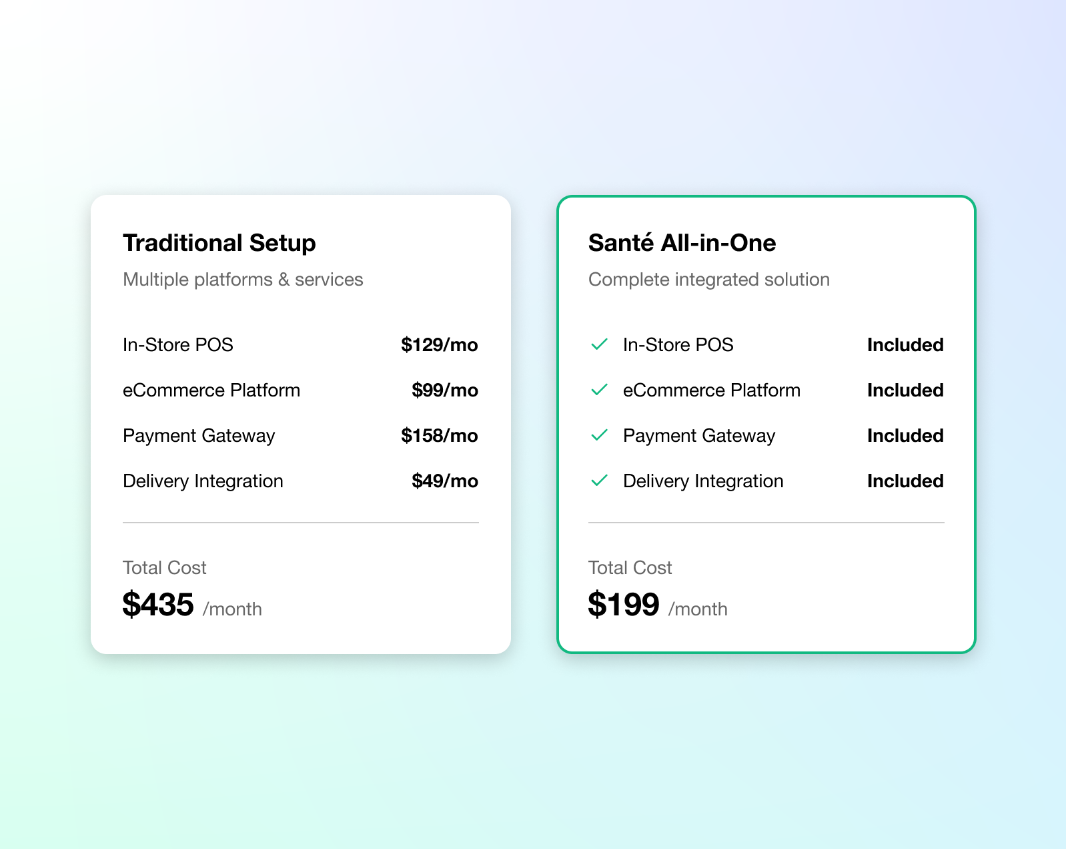The image size is (1066, 849).
Task: Click the $129/mo In-Store POS price
Action: pos(439,345)
